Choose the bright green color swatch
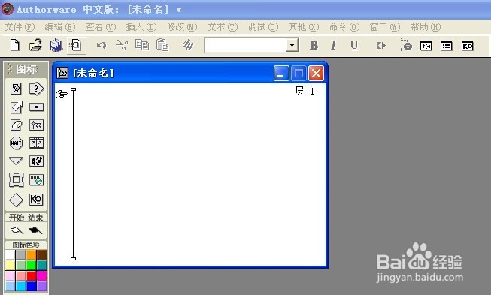This screenshot has width=491, height=295. pos(31,266)
